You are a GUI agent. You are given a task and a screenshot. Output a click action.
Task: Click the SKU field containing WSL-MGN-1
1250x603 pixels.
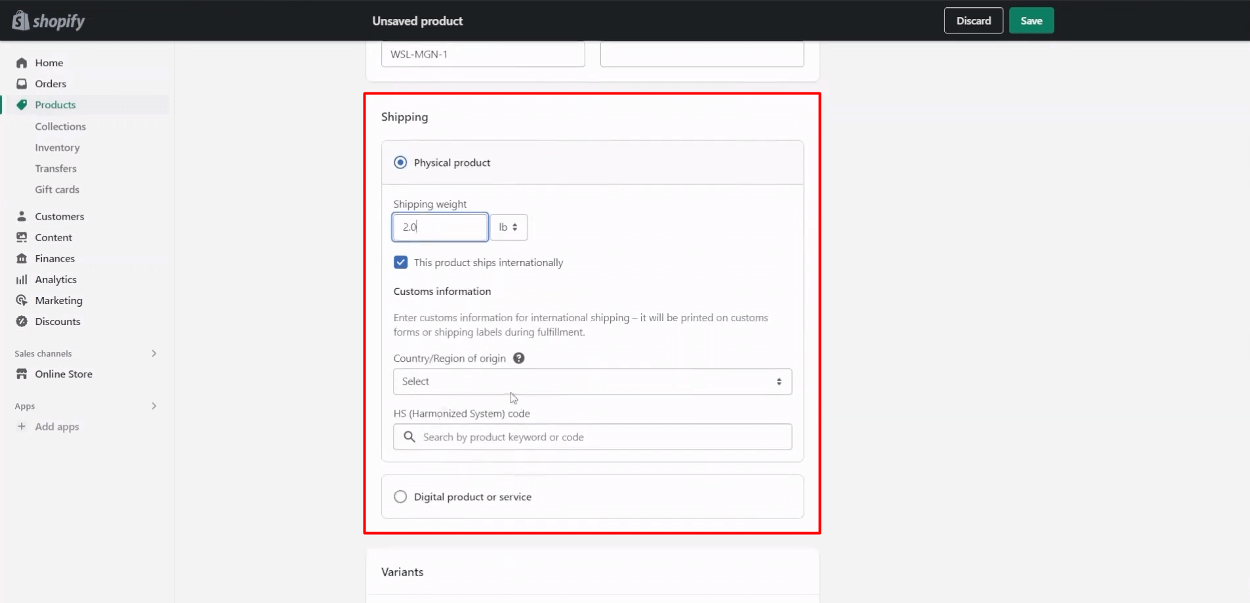tap(483, 54)
